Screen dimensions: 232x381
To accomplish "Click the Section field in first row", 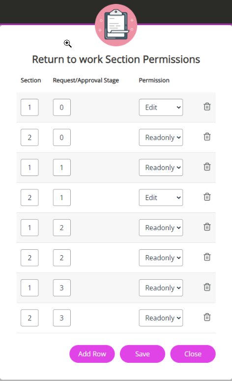I will [x=29, y=107].
